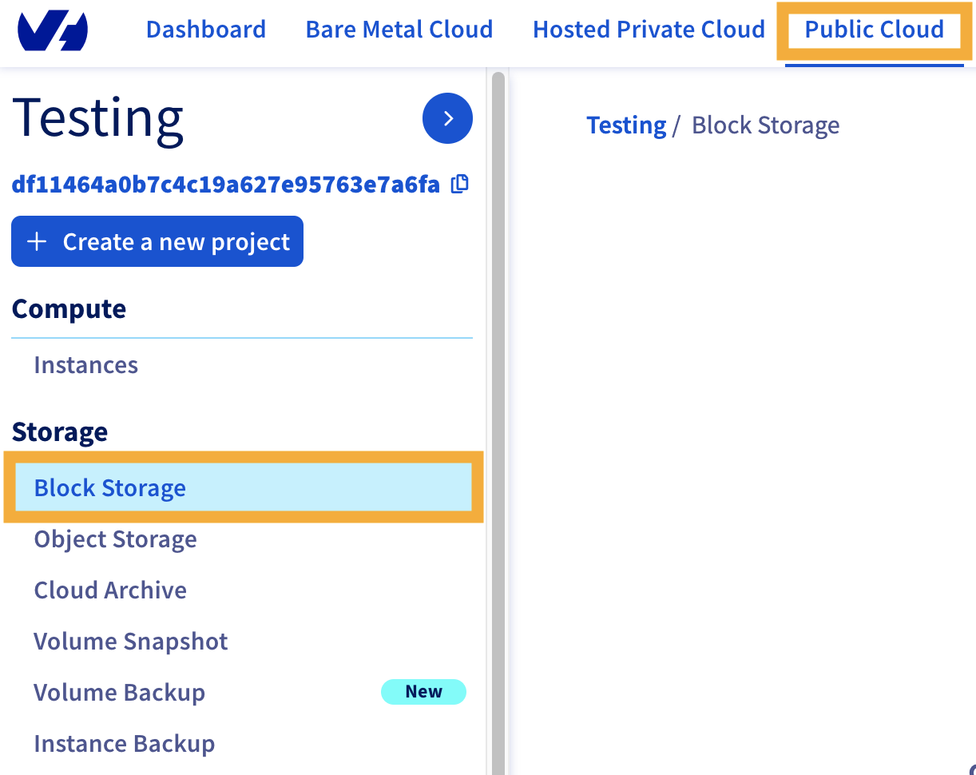The height and width of the screenshot is (775, 976).
Task: Click the round blue chevron beside Testing
Action: [447, 118]
